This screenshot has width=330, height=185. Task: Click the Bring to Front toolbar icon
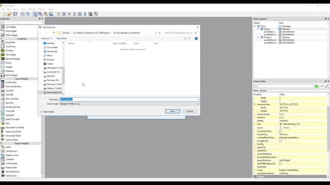coord(27,14)
